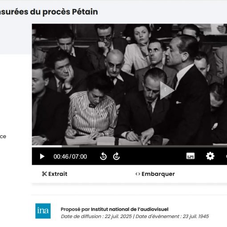Click the scissors icon beside Extrait
The width and height of the screenshot is (227, 227).
[x=44, y=174]
